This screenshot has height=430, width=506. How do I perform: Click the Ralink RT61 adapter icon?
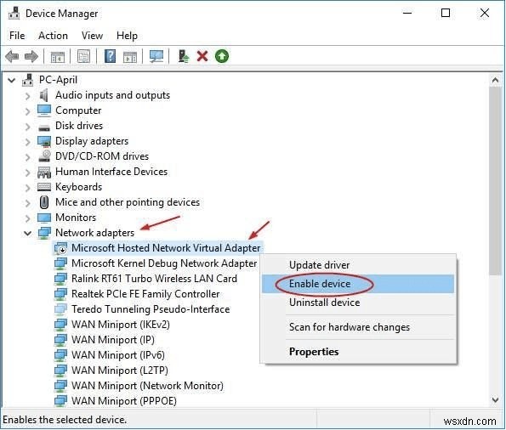(60, 279)
